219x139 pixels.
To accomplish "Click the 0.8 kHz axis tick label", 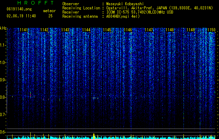I will point(3,97).
